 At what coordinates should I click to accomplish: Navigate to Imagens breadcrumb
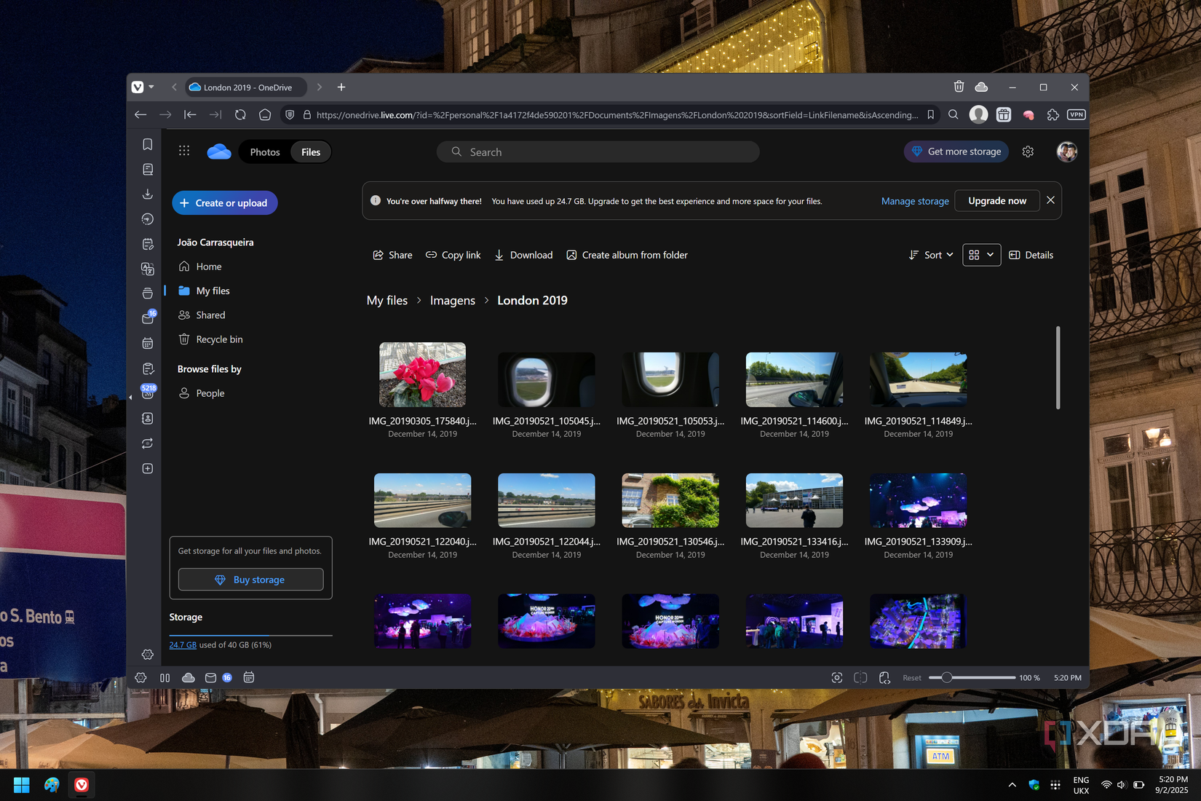click(452, 301)
